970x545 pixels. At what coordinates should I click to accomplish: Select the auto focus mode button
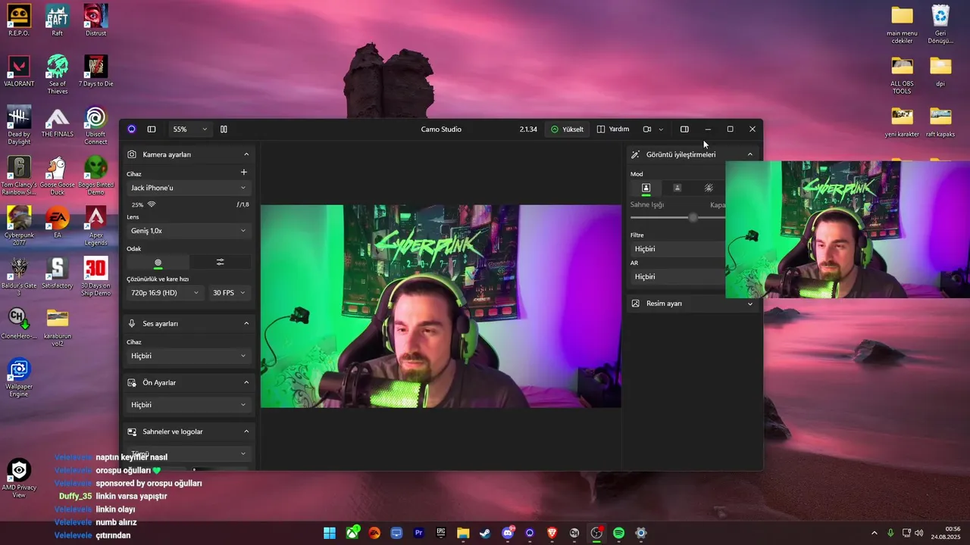coord(158,262)
